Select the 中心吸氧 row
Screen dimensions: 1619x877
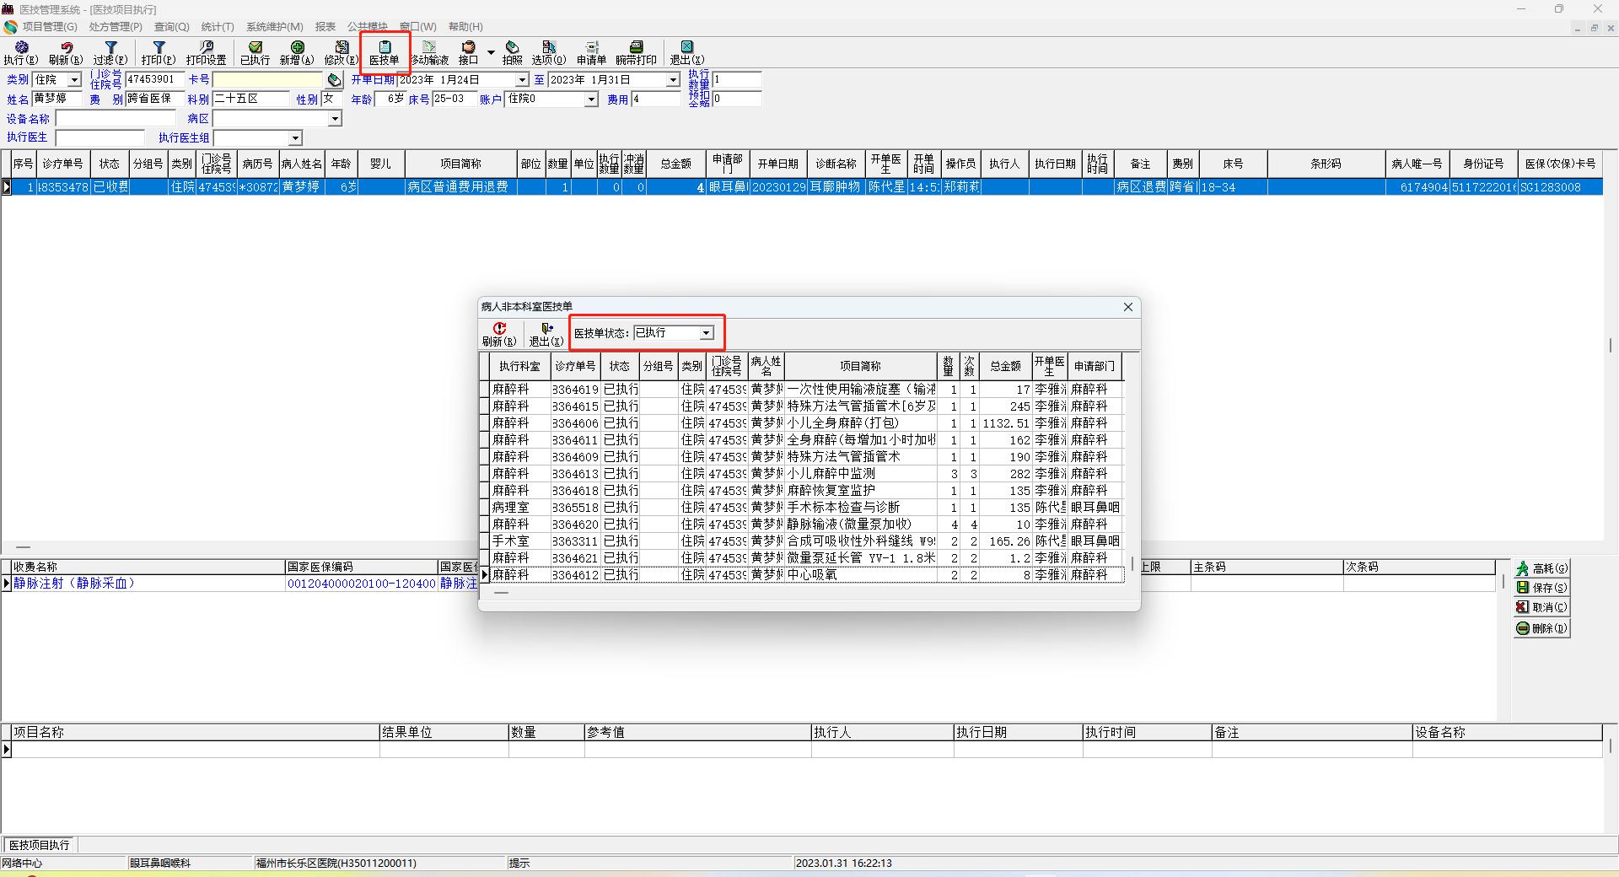click(x=806, y=575)
